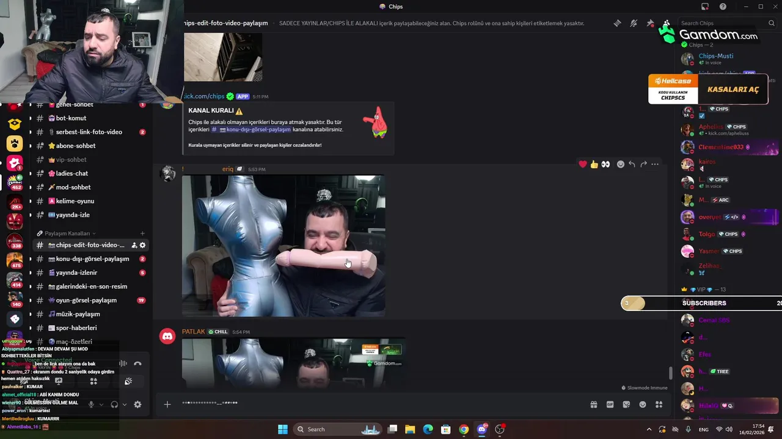Open the galerindeki-en-son-resim channel
Screen dimensions: 782x439
(x=90, y=287)
